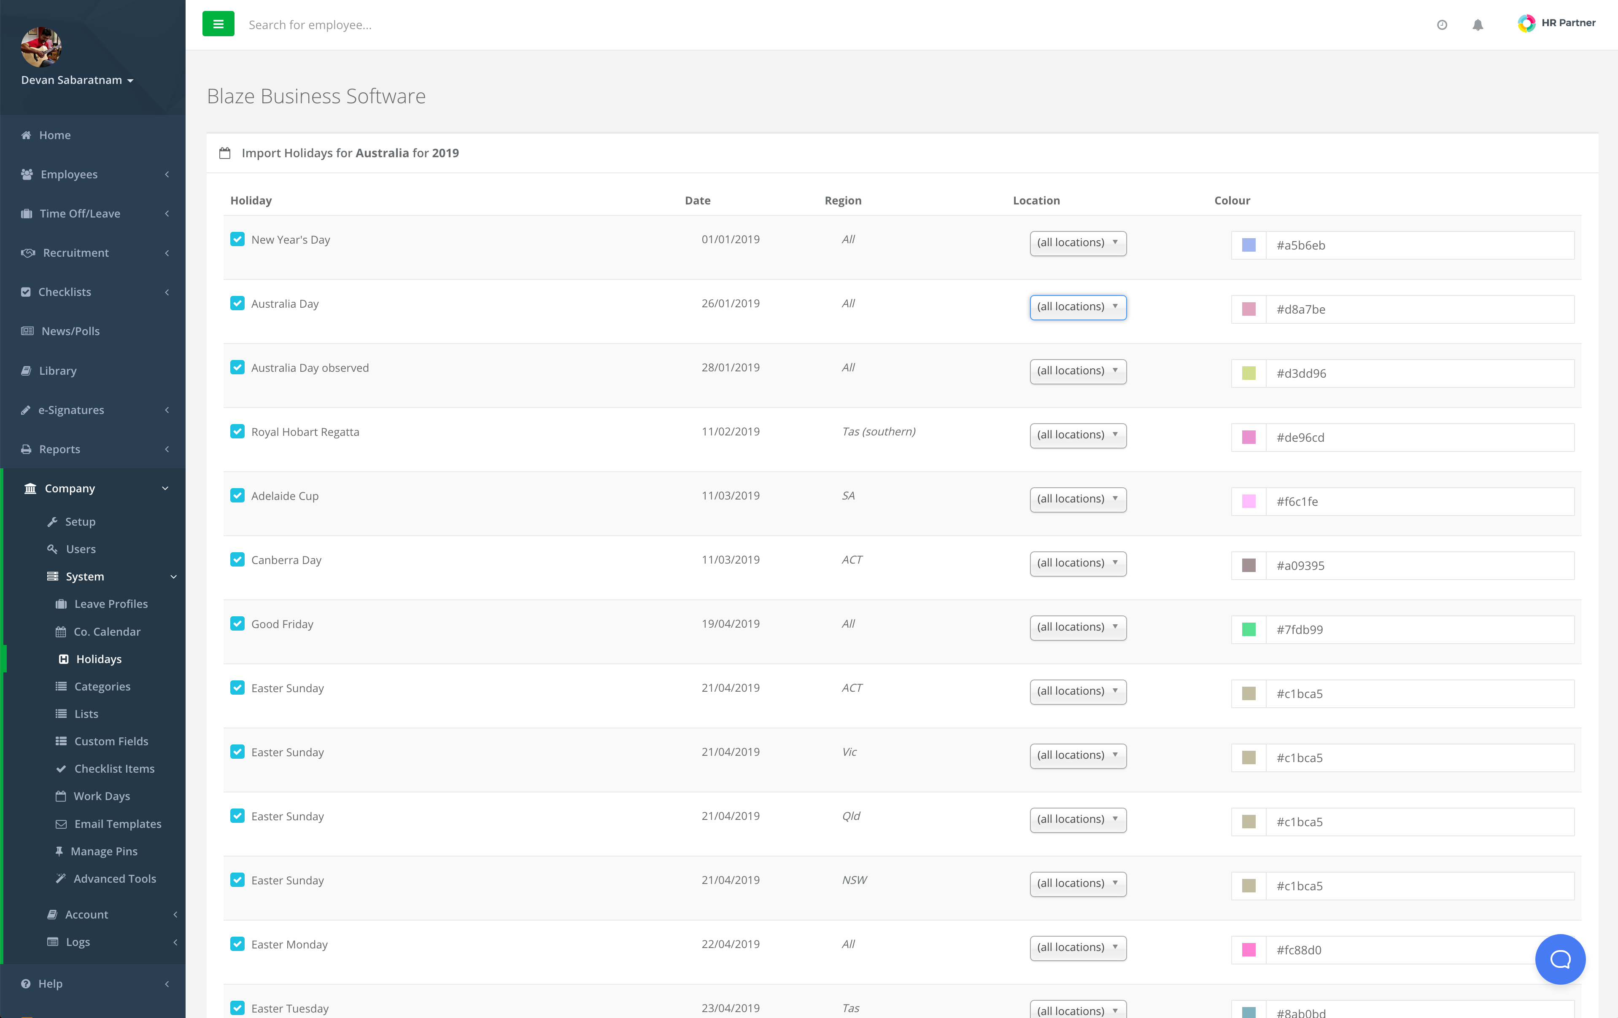Click the green hamburger menu button
1618x1018 pixels.
[218, 24]
